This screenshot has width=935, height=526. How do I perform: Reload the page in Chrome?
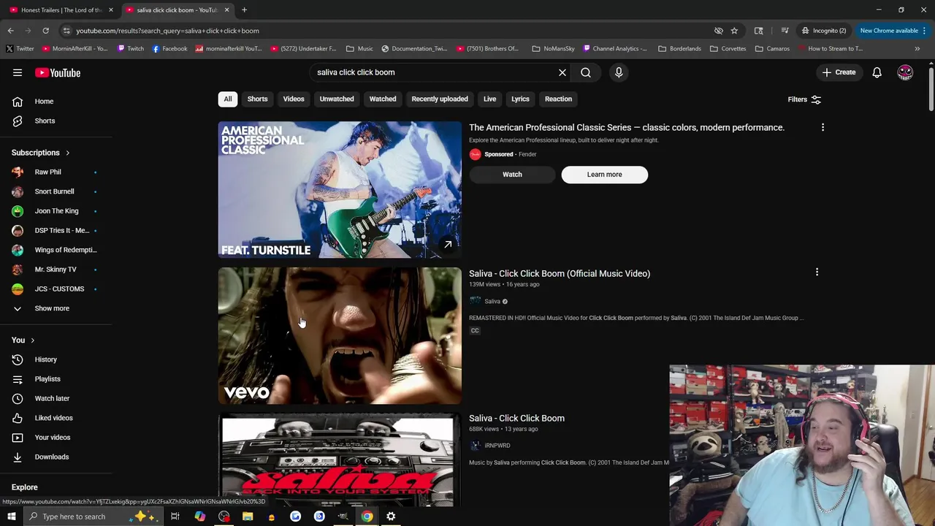point(45,31)
